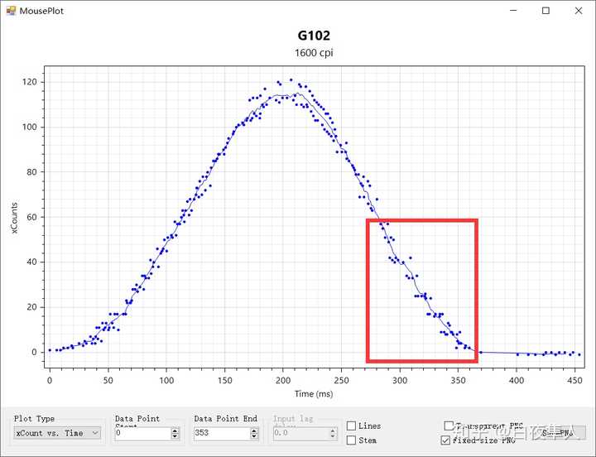Maximize the MousePlot window

pos(546,11)
